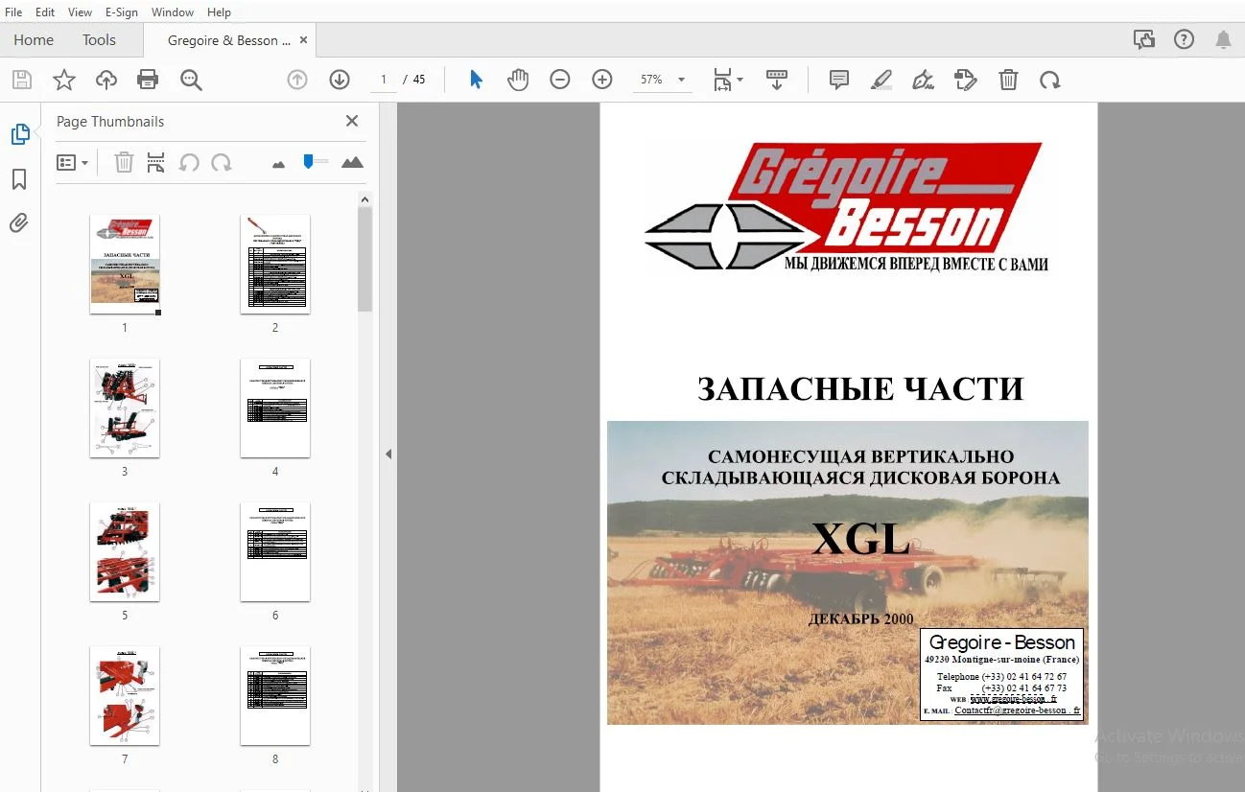This screenshot has height=792, width=1245.
Task: Open the share/chat review icon in top right
Action: [x=1143, y=40]
